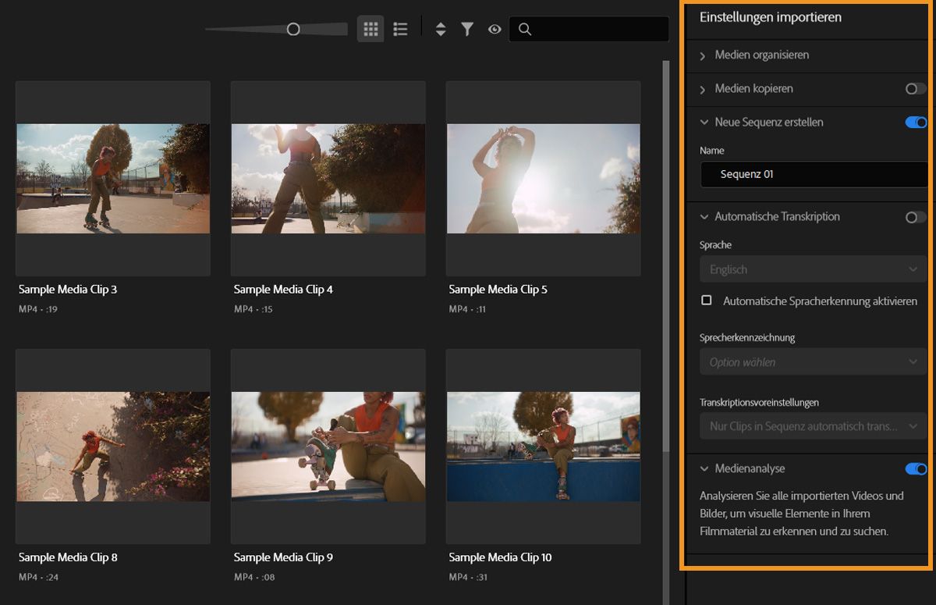Switch to grid view layout

click(370, 29)
